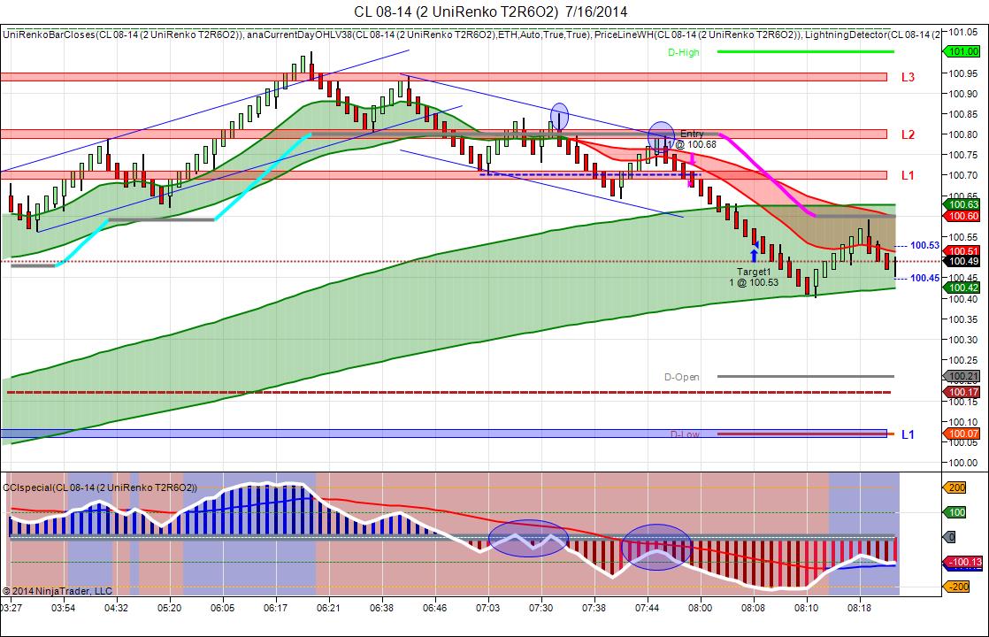This screenshot has width=989, height=637.
Task: Click the D-High label text
Action: [684, 52]
